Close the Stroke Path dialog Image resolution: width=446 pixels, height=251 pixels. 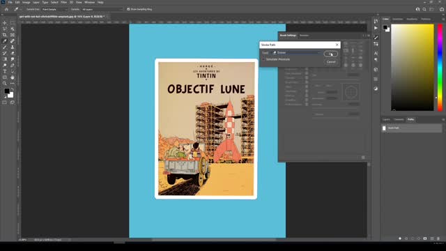[337, 45]
